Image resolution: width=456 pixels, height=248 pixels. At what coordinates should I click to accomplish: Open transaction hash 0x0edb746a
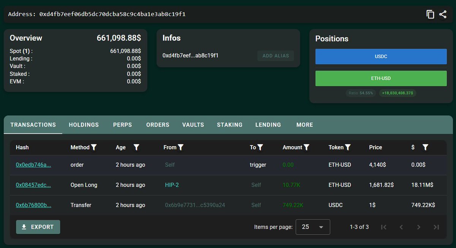point(33,165)
